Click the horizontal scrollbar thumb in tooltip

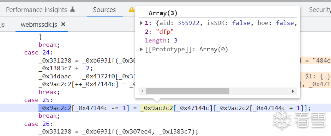tap(188, 91)
